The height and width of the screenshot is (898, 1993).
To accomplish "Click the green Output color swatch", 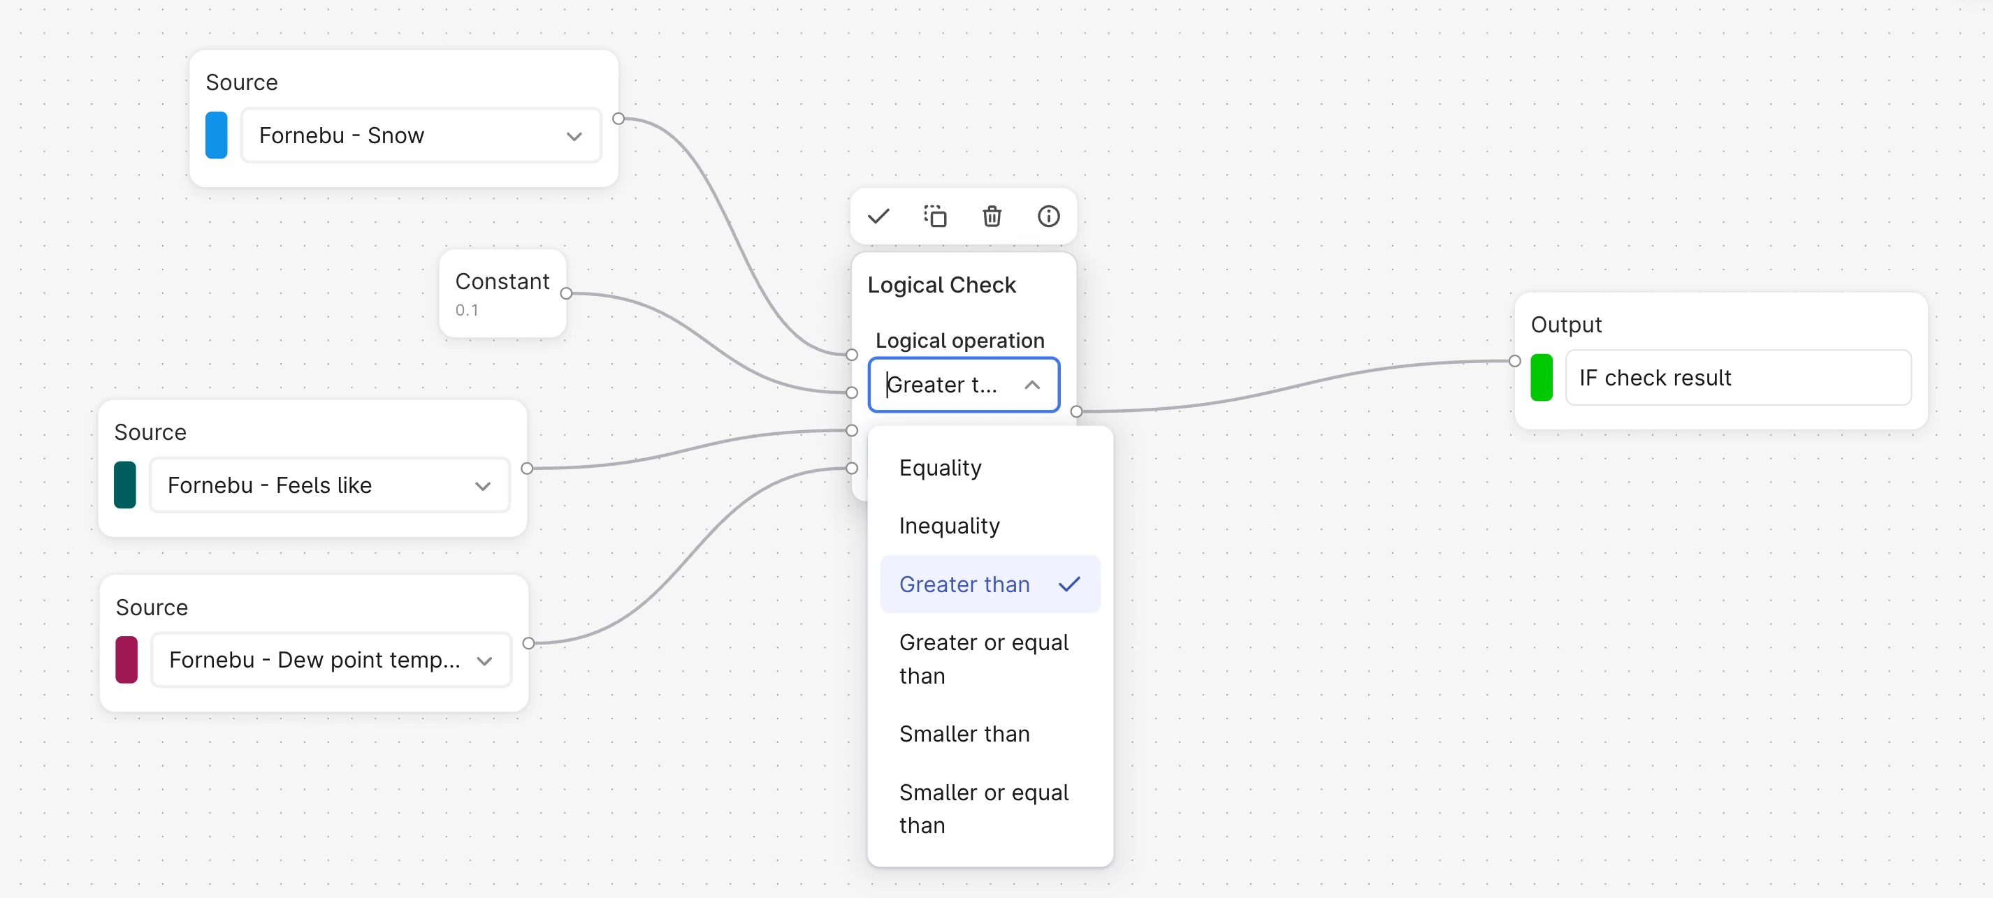I will [x=1540, y=378].
